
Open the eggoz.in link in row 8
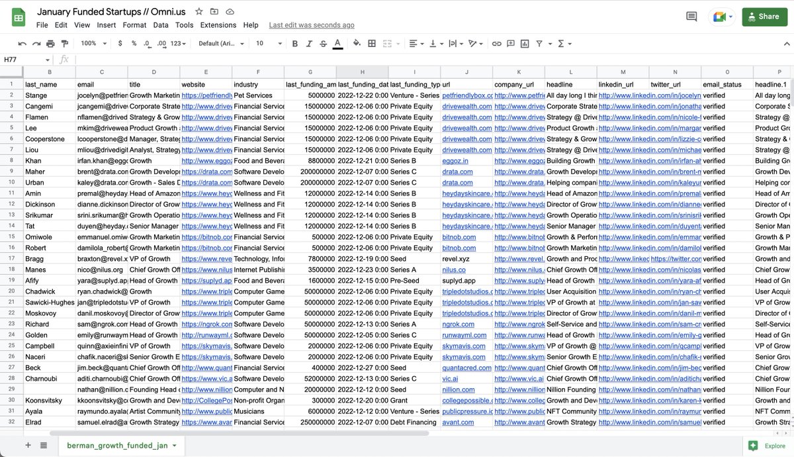coord(456,160)
